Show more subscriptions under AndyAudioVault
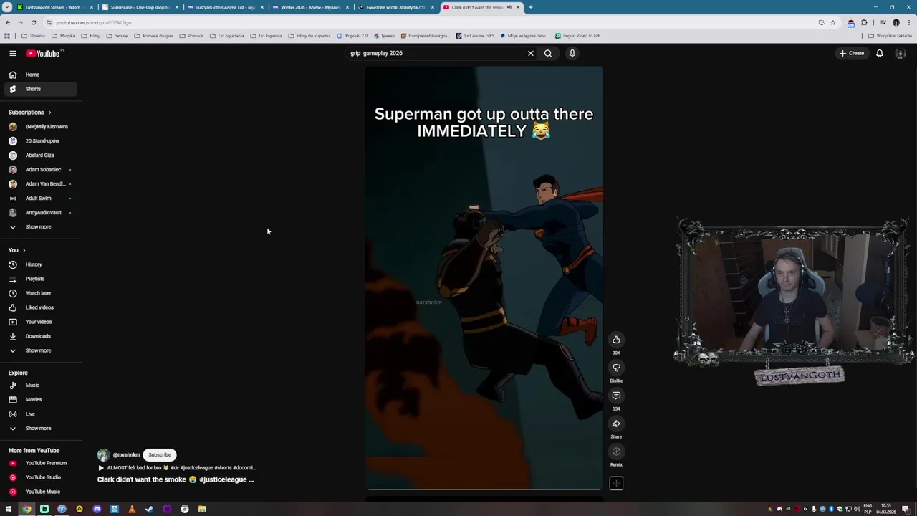 click(39, 227)
